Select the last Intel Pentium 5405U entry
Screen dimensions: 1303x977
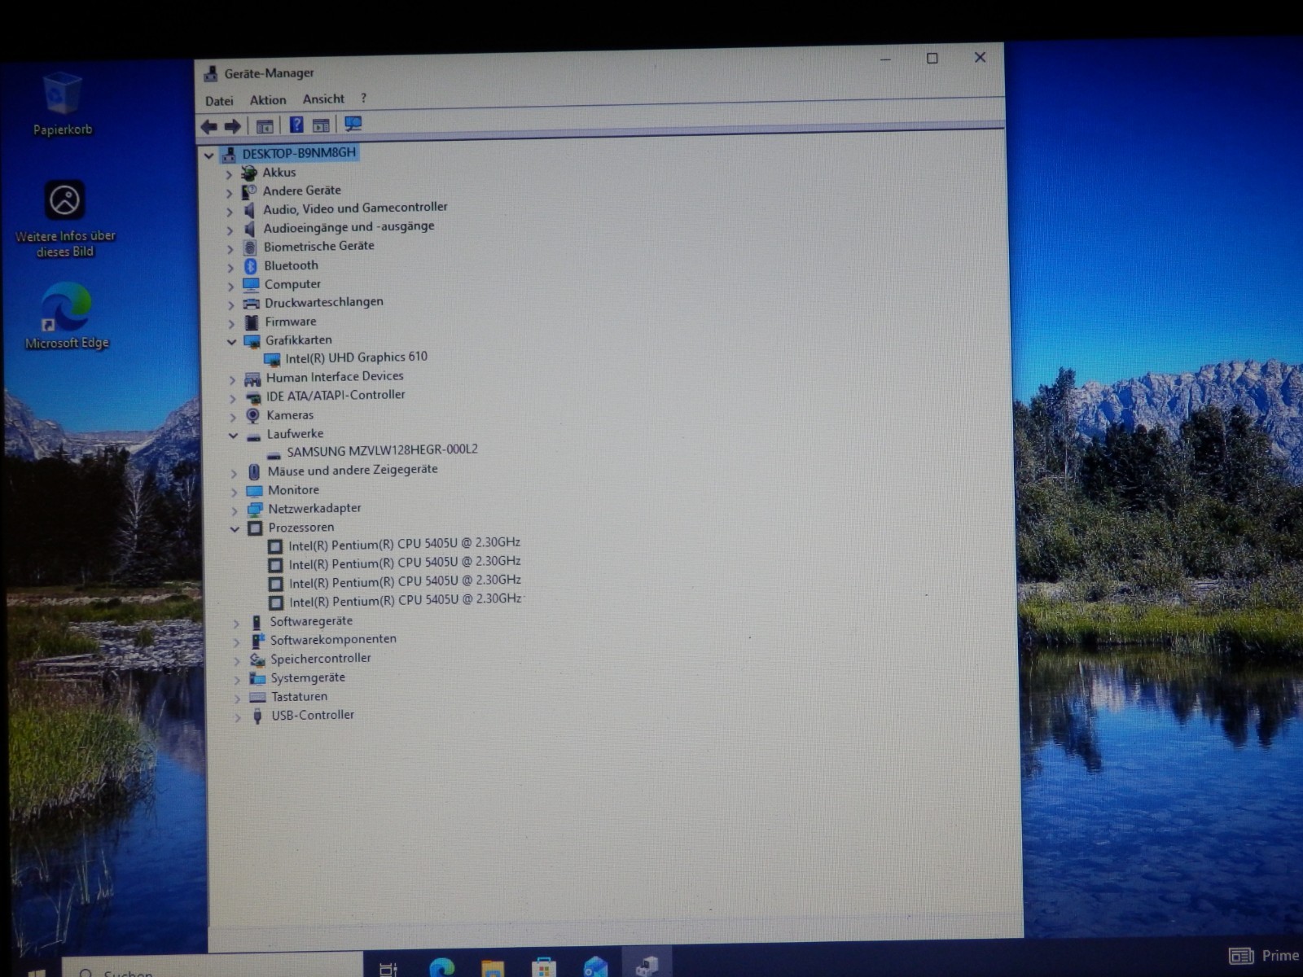coord(405,600)
